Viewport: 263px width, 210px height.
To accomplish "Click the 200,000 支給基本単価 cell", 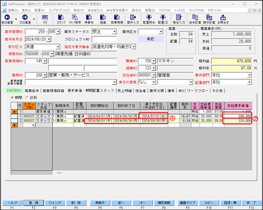I will click(x=238, y=116).
